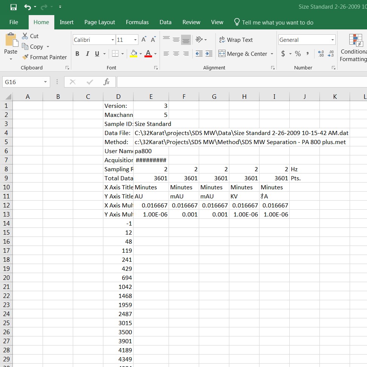
Task: Click the Name Box showing G16
Action: tap(26, 82)
